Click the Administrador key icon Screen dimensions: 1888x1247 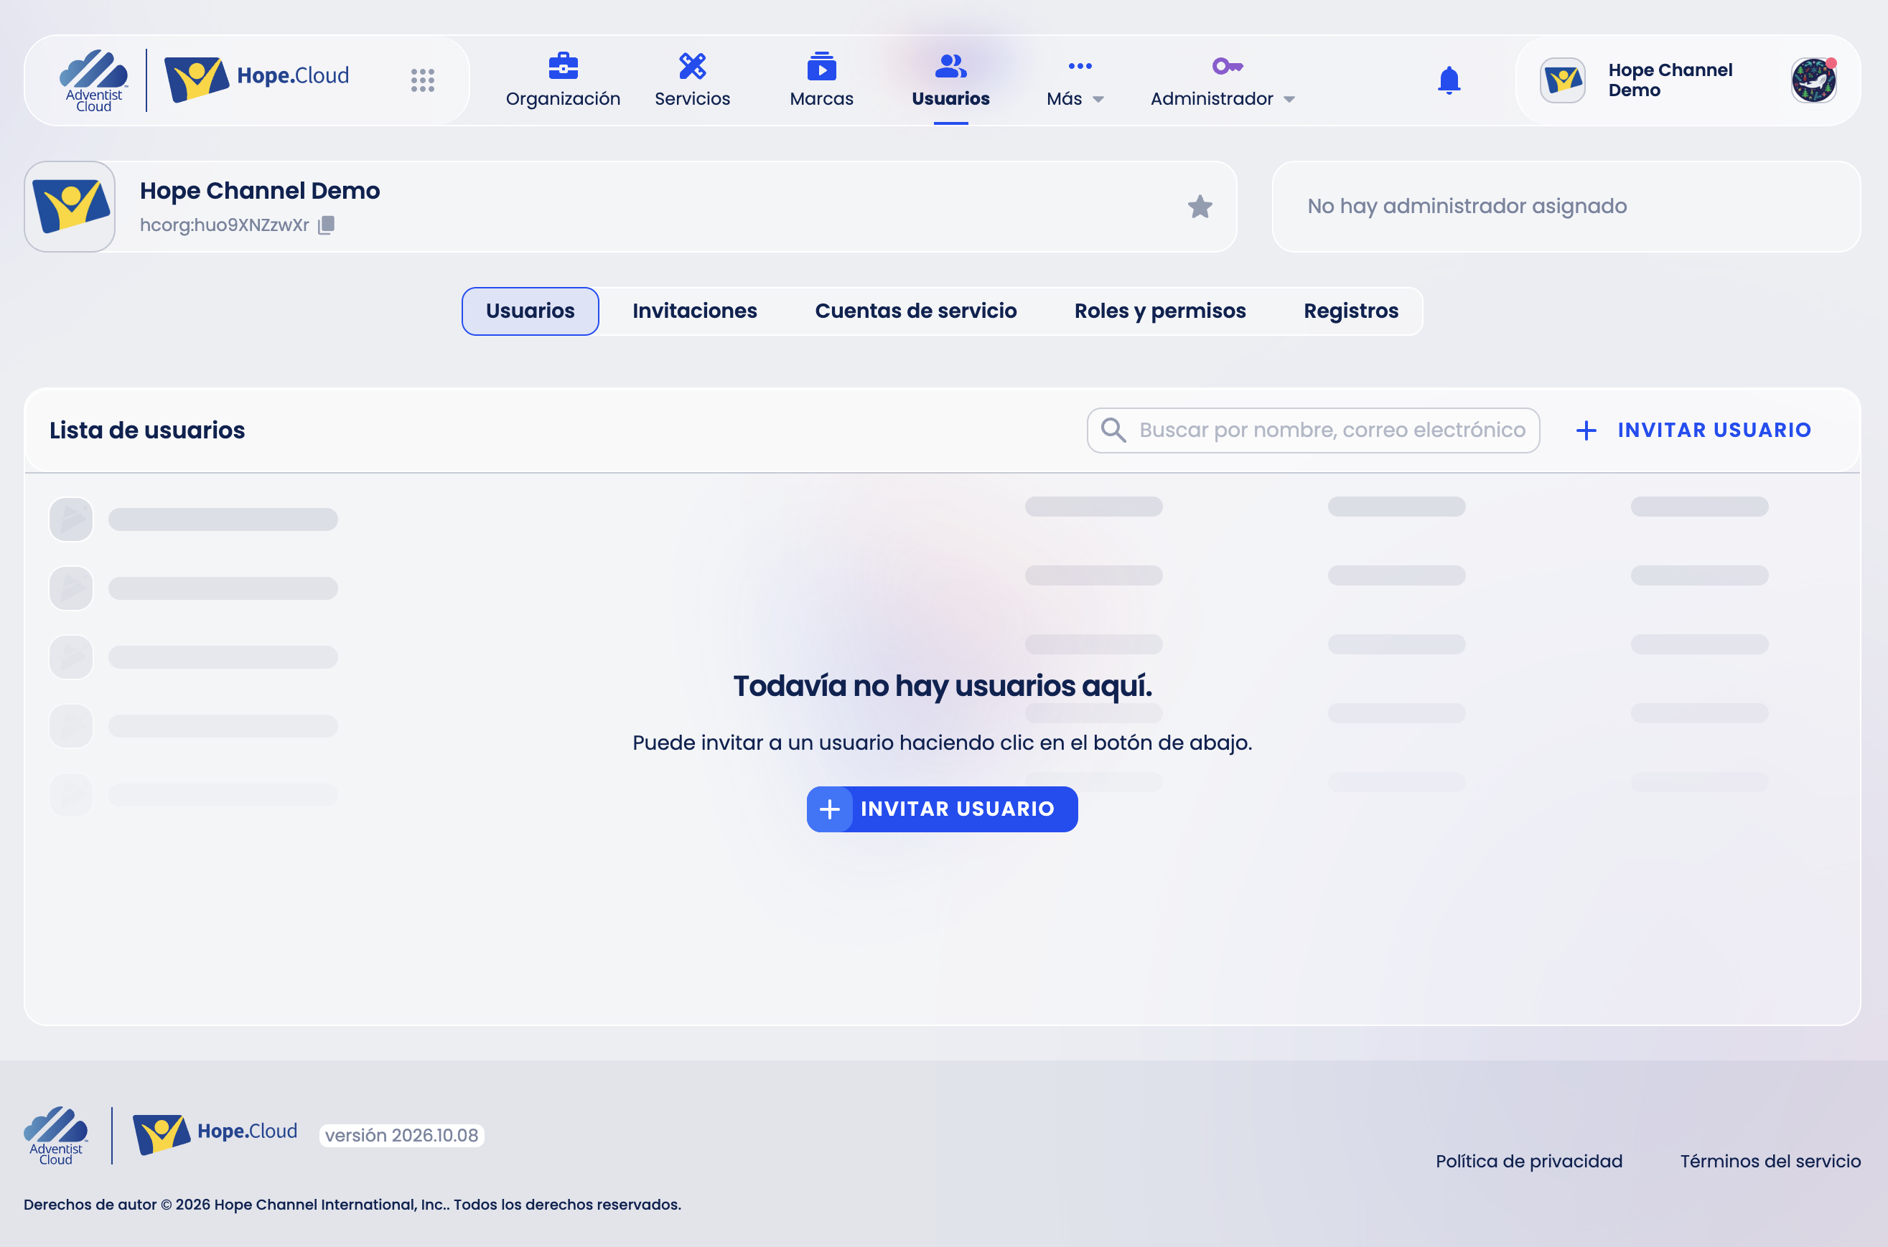1227,66
